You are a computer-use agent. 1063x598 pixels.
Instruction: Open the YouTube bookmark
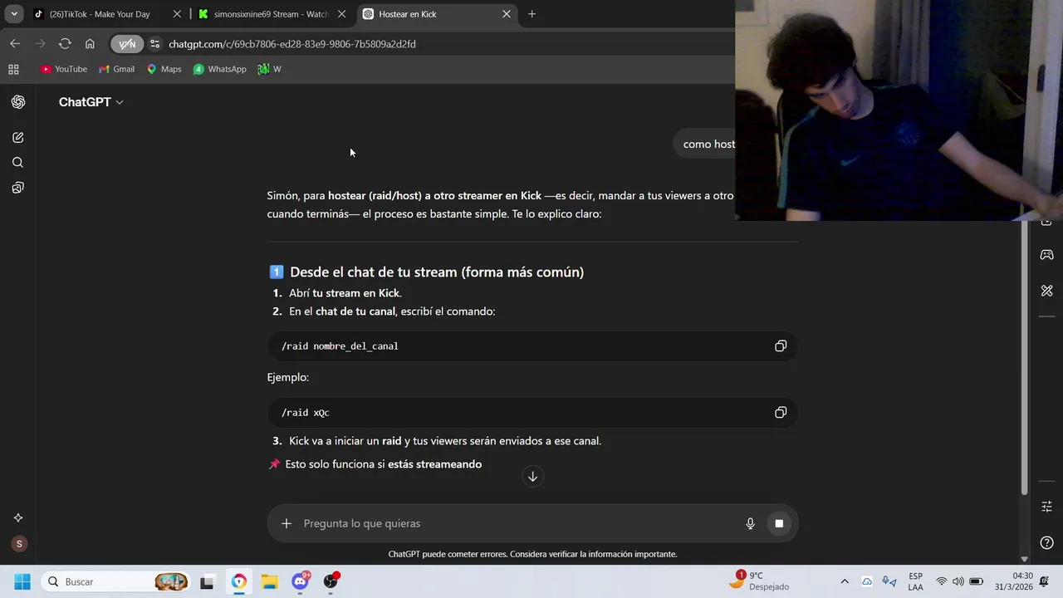coord(64,69)
